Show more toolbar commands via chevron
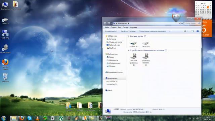Viewport: 215px width, 121px height. (170, 31)
